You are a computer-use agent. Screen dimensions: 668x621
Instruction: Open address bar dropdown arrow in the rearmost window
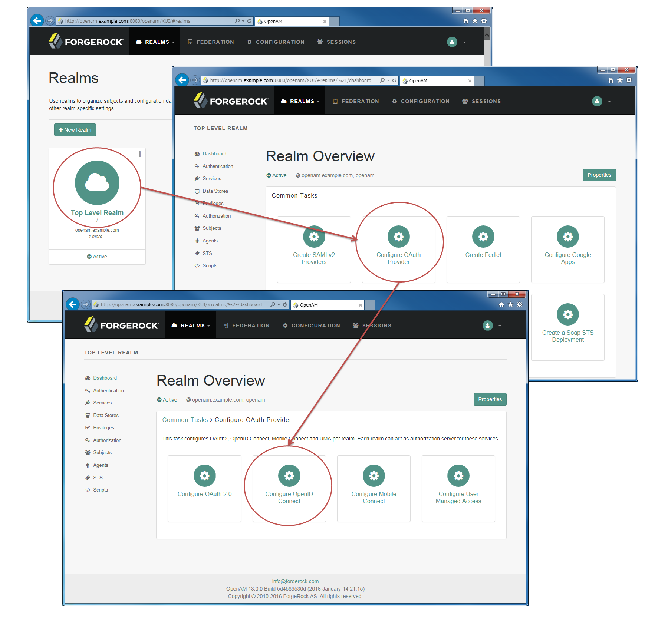[x=243, y=21]
